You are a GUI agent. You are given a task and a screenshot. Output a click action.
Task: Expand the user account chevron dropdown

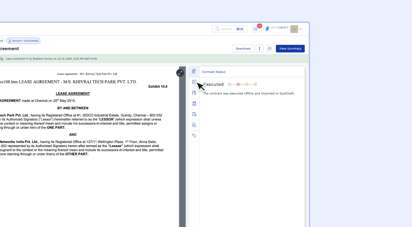(301, 29)
